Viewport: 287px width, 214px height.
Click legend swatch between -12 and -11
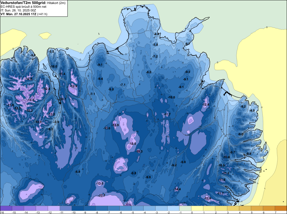tap(54, 208)
